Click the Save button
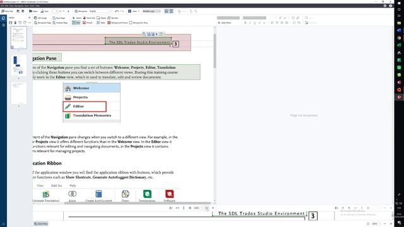The image size is (404, 227). 133,11
